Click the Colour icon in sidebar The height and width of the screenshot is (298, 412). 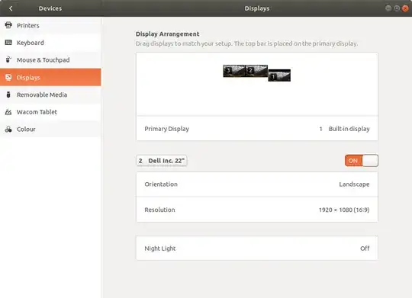coord(8,129)
